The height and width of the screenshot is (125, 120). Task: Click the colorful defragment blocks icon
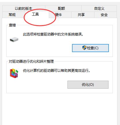14,73
